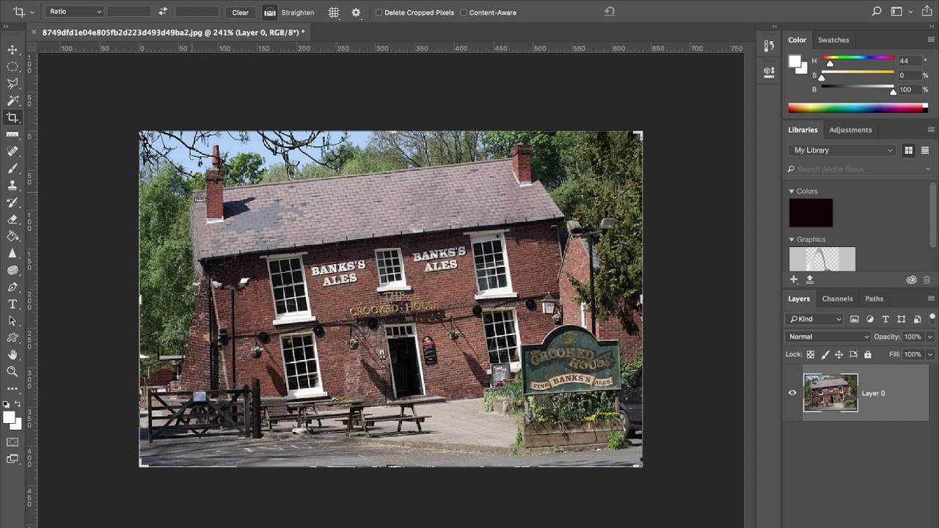Toggle lock position of the layer
Viewport: 939px width, 528px height.
[x=839, y=355]
